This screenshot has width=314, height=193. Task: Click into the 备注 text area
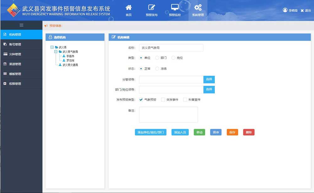click(x=168, y=114)
